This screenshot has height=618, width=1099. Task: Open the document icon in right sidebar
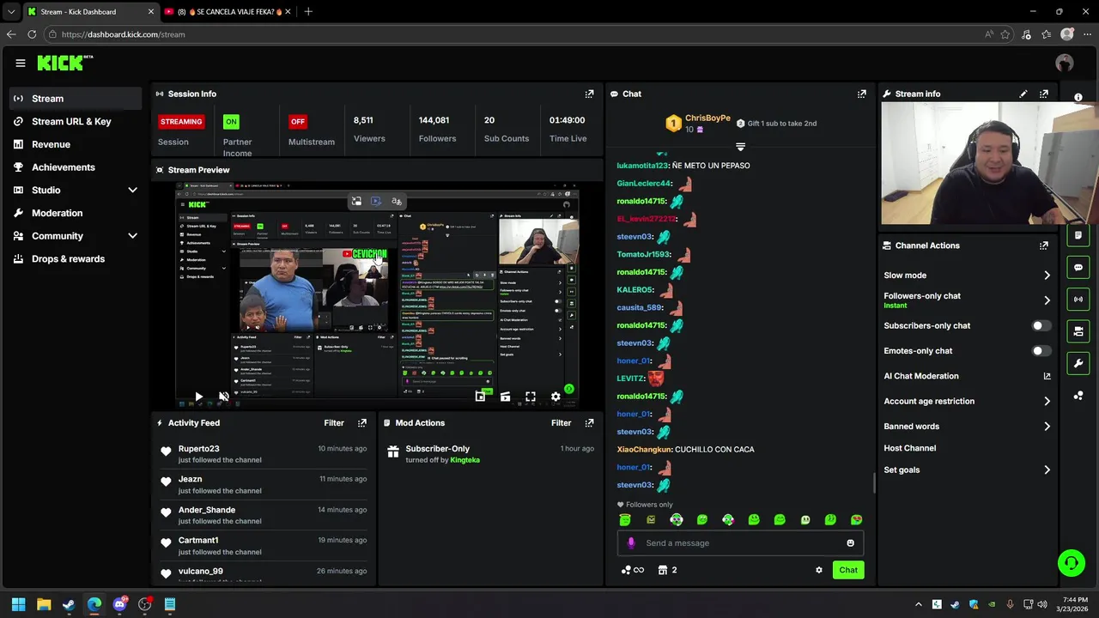[1078, 235]
